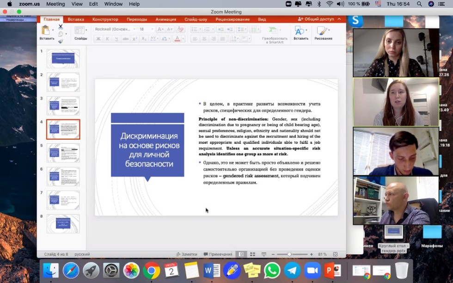Click the zoom slider in status bar
The width and height of the screenshot is (453, 283).
[x=289, y=254]
